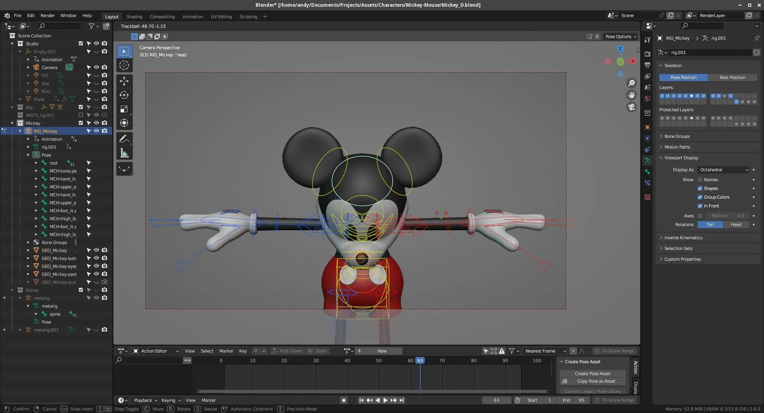Open the Display As Octahedral dropdown
This screenshot has height=413, width=764.
[x=723, y=170]
